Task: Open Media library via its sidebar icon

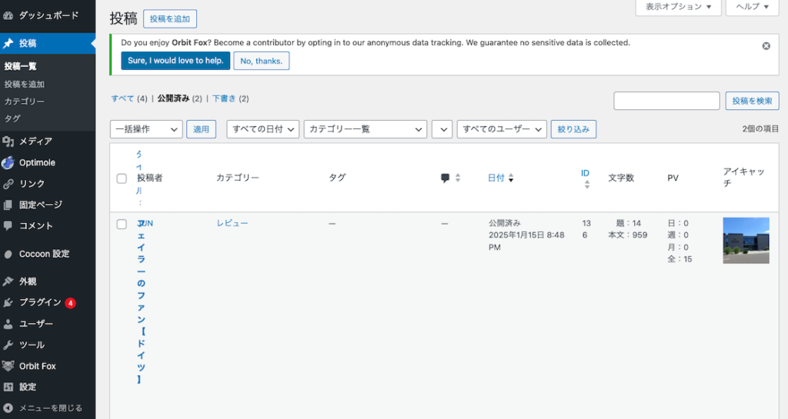Action: click(8, 141)
